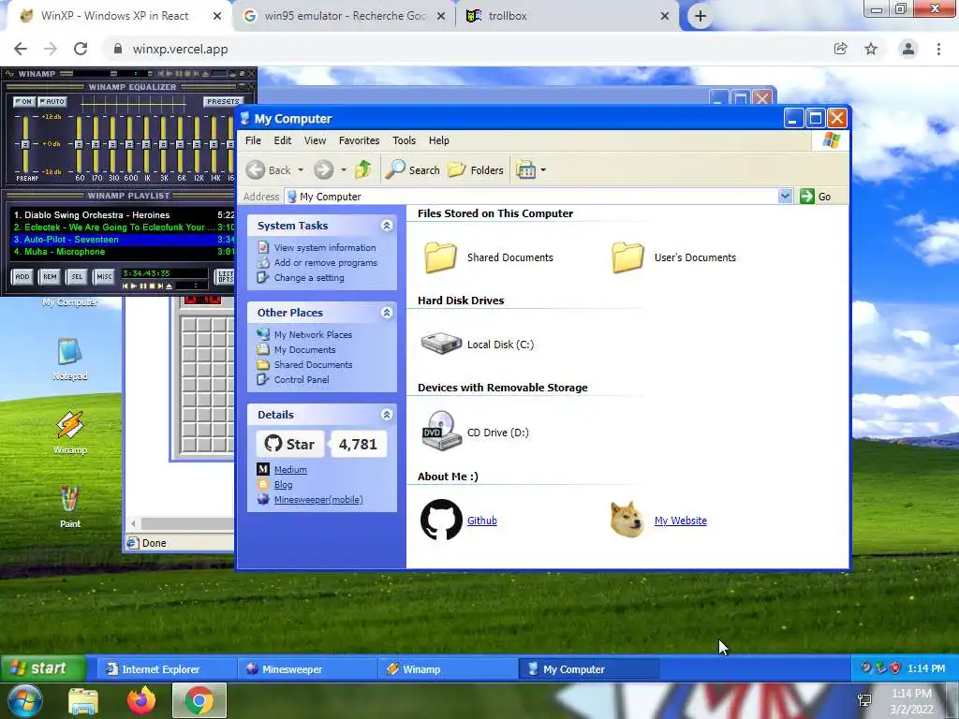Open the Forward button history dropdown arrow
Image resolution: width=959 pixels, height=719 pixels.
343,170
